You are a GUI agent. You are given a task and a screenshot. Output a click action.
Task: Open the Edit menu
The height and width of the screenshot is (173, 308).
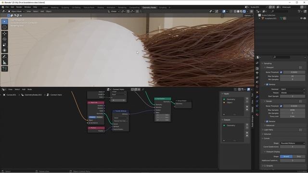[13, 7]
